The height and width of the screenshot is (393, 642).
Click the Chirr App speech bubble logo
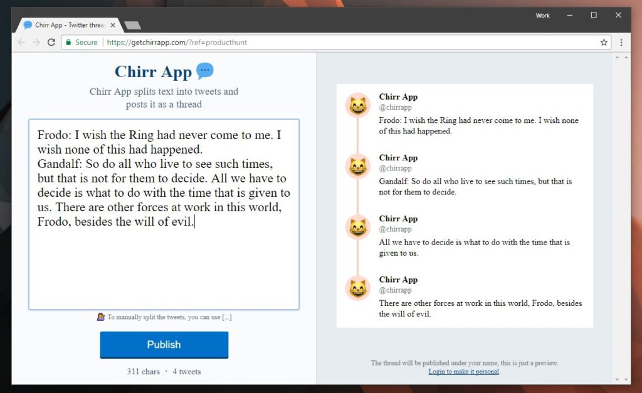206,71
